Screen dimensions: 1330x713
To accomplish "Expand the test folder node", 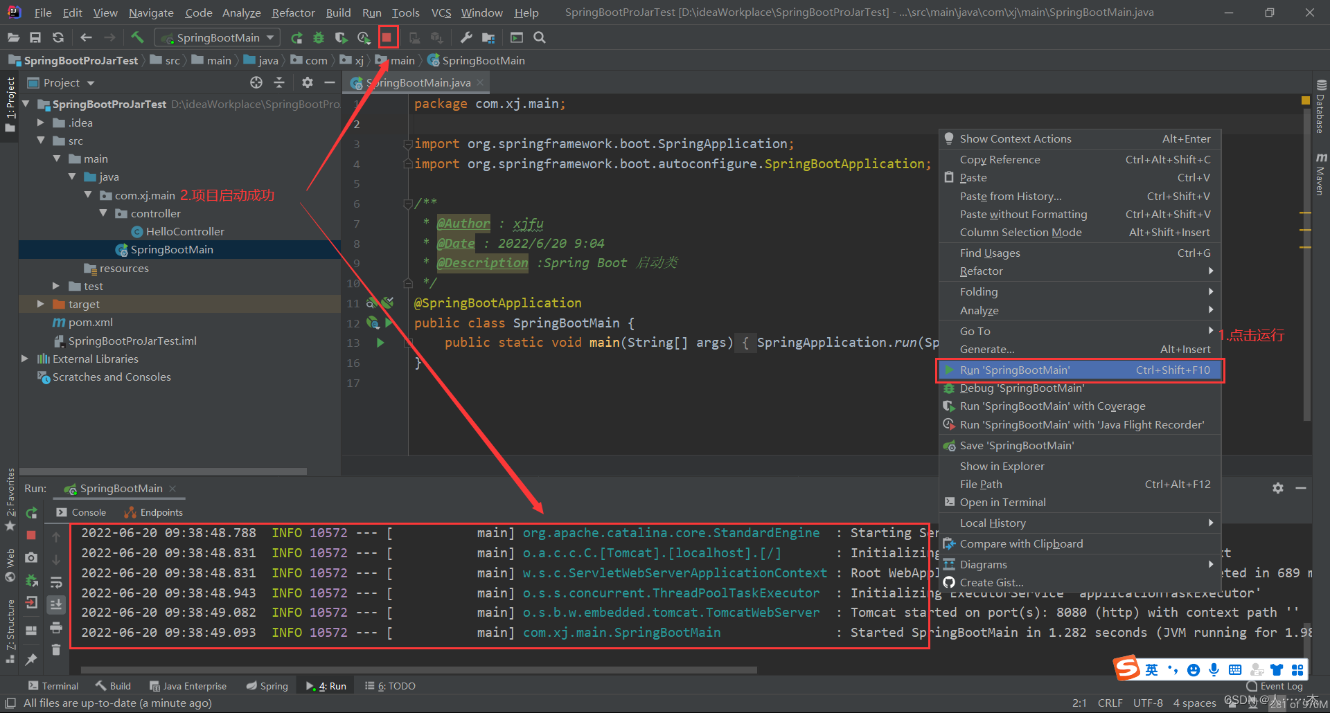I will (x=56, y=286).
